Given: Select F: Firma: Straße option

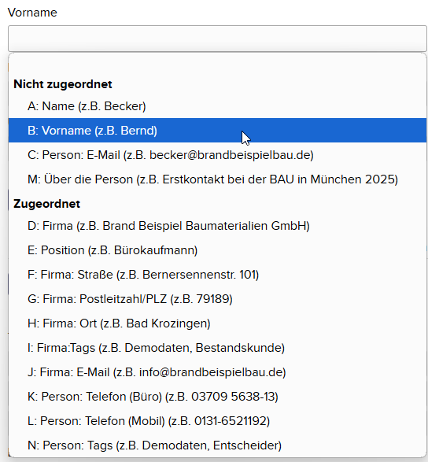Looking at the screenshot, I should [217, 275].
